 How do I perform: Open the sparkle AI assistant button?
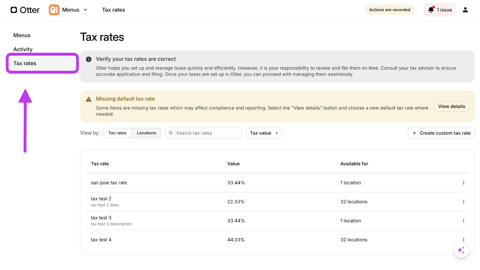[x=461, y=250]
